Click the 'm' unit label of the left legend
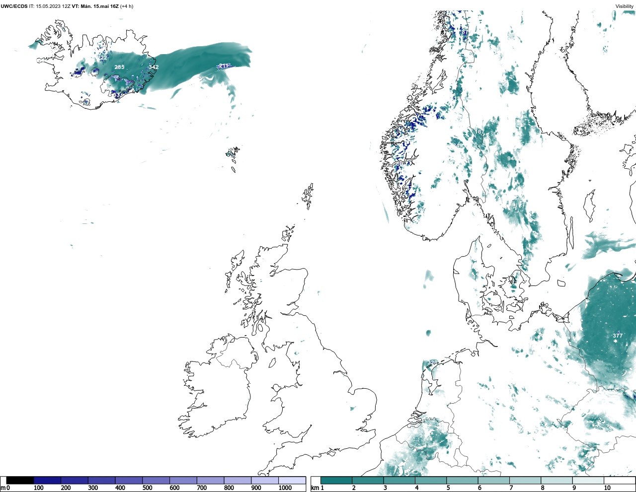 pos(3,488)
